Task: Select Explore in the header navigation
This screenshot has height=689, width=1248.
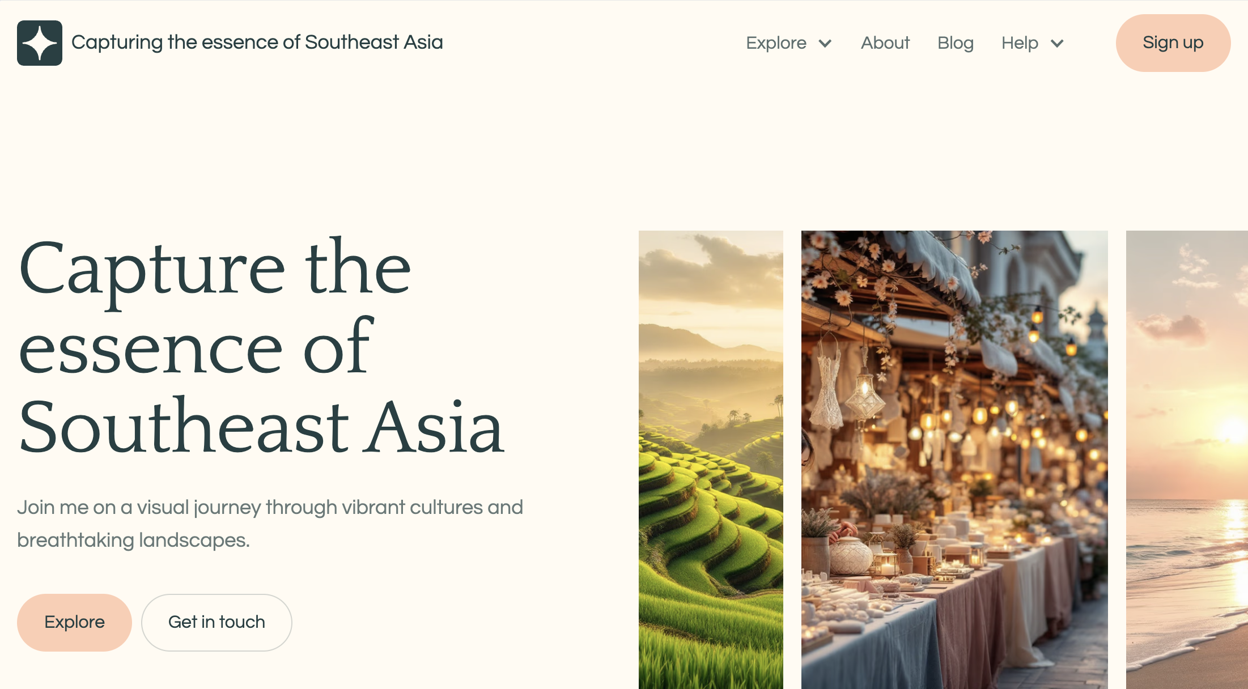Action: (x=776, y=43)
